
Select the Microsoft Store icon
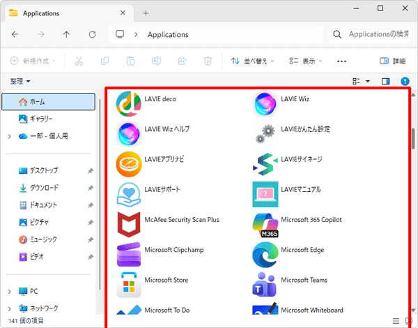pos(128,285)
